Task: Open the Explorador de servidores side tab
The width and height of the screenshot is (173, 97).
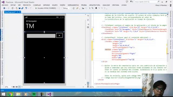Action: tap(2, 50)
